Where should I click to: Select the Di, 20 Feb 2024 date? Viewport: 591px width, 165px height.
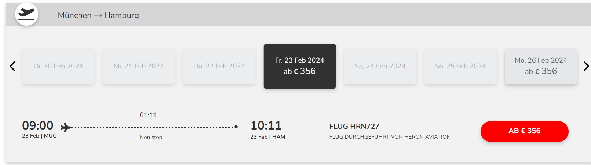58,66
